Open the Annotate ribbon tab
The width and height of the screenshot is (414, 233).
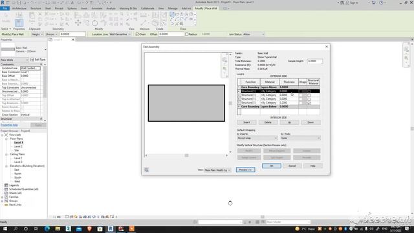[x=97, y=8]
